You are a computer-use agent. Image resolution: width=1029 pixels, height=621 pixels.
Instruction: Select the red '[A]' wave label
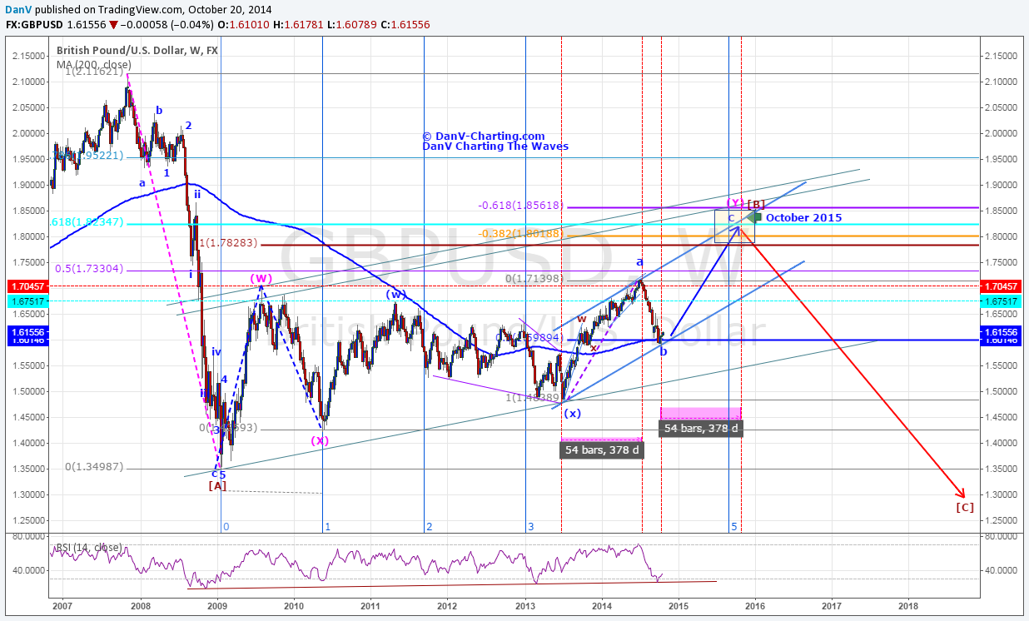point(217,485)
